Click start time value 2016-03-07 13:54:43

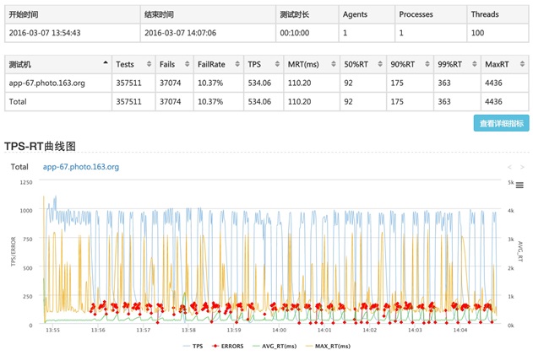pyautogui.click(x=45, y=33)
